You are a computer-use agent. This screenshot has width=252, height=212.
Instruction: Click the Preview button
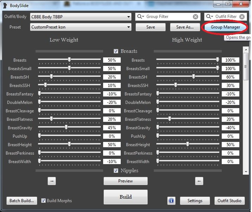126,181
